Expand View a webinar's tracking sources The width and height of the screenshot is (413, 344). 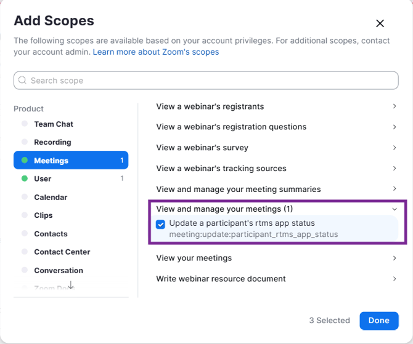click(x=395, y=168)
